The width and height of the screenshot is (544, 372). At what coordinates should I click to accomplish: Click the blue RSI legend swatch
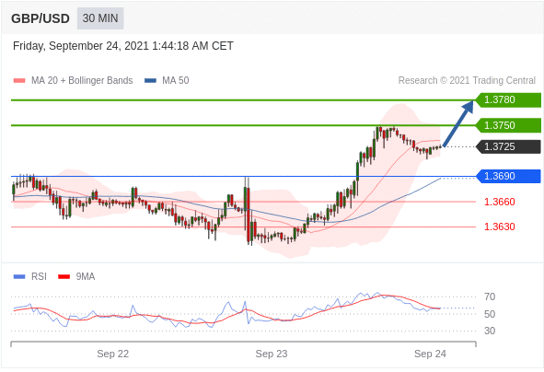click(x=19, y=276)
